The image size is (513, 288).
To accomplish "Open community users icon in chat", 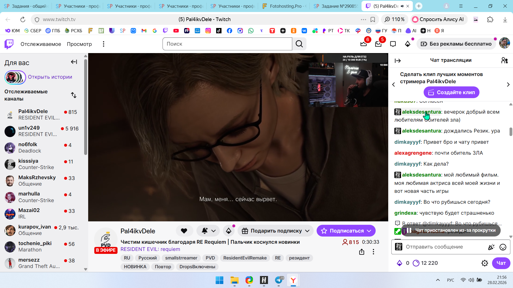I will tap(504, 61).
